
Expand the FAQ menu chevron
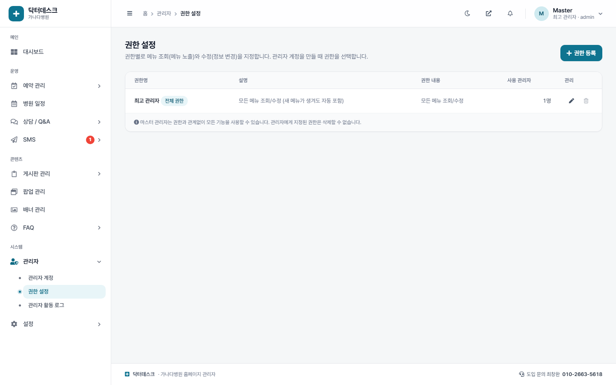tap(99, 228)
